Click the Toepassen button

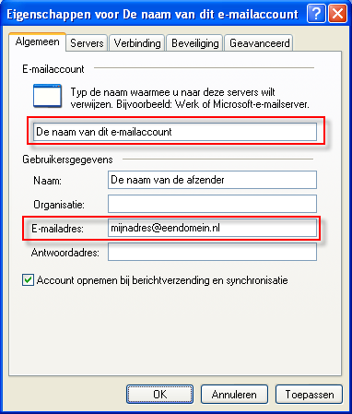(309, 395)
